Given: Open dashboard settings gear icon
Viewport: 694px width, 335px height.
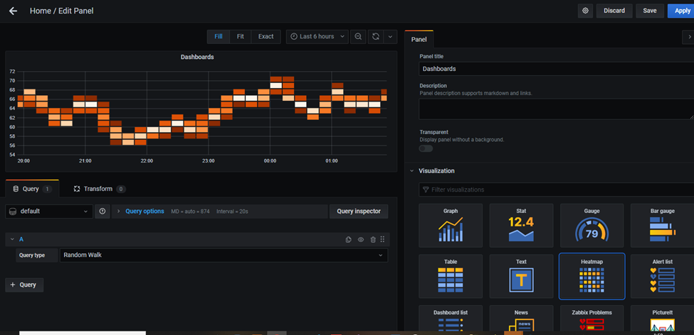Looking at the screenshot, I should (x=586, y=11).
